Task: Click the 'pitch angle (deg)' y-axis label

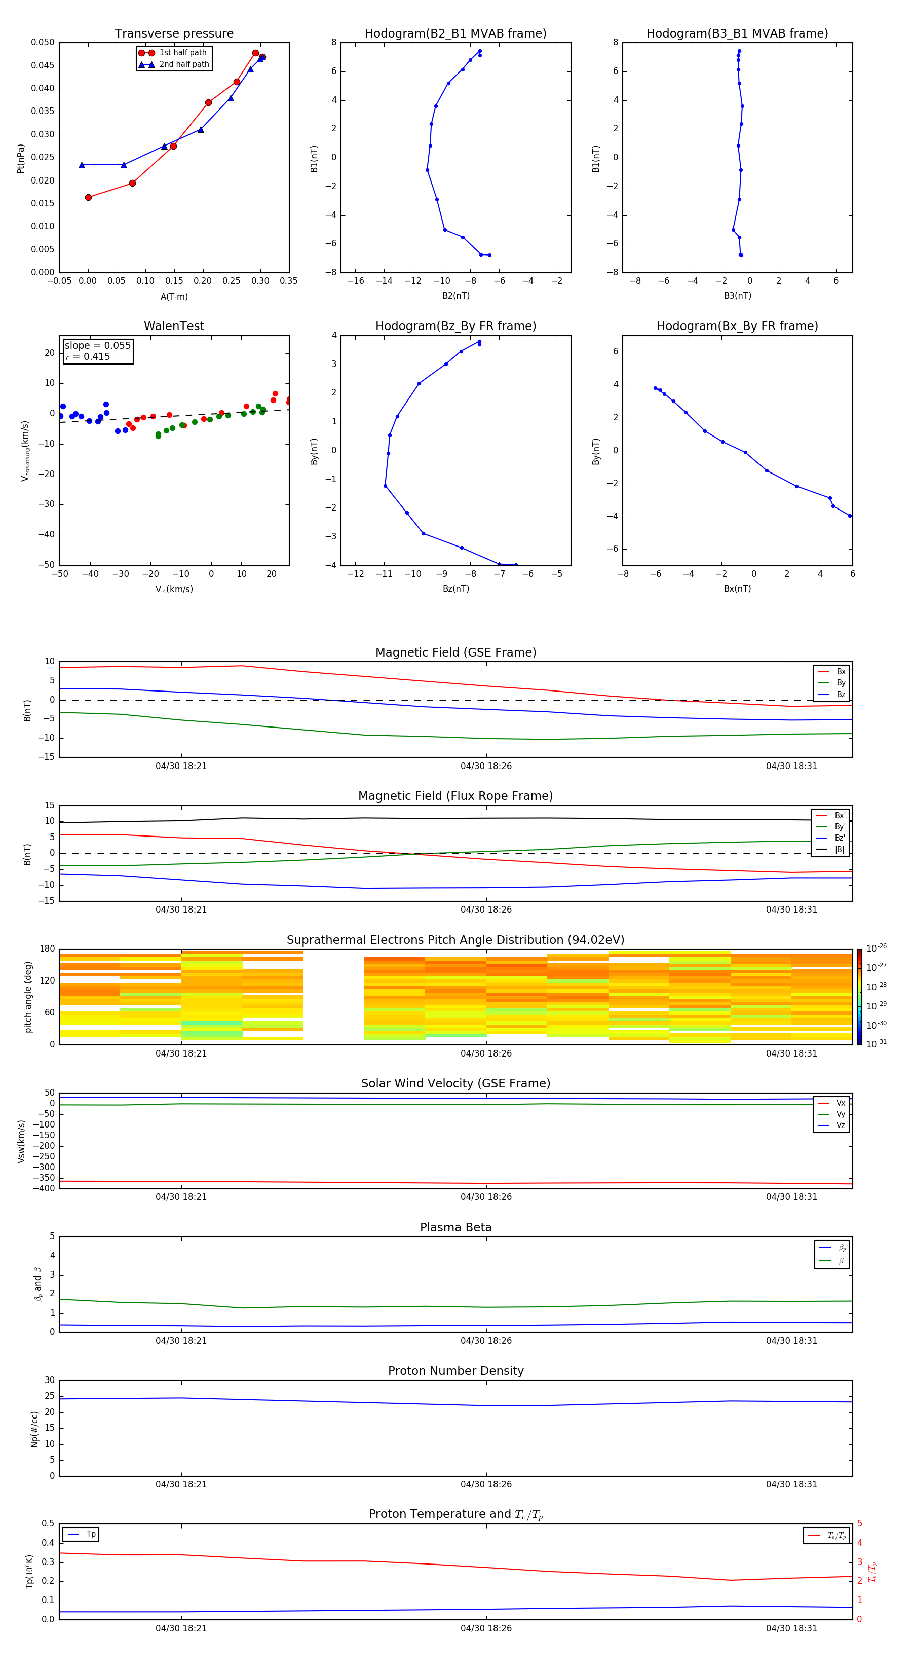Action: point(28,997)
